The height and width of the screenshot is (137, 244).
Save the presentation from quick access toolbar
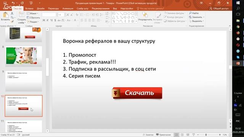tap(5, 3)
